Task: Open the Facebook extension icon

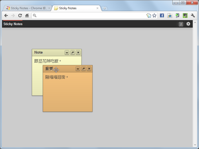Action: [x=162, y=15]
